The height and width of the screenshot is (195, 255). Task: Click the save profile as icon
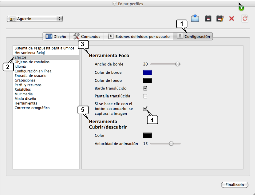[x=220, y=19]
